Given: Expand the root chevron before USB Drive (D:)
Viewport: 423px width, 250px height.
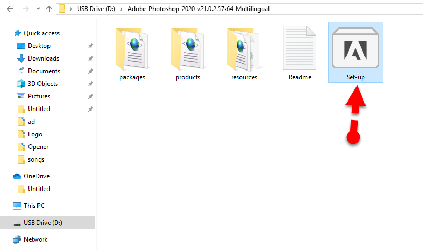Looking at the screenshot, I should coord(72,9).
